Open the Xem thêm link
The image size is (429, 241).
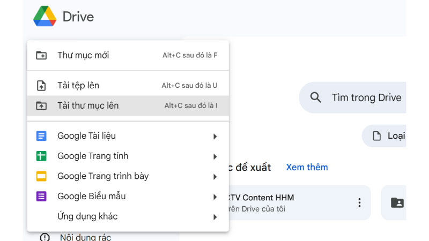307,167
